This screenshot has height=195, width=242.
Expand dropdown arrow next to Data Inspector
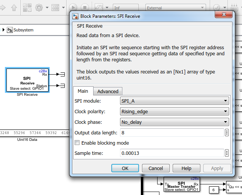click(107, 8)
